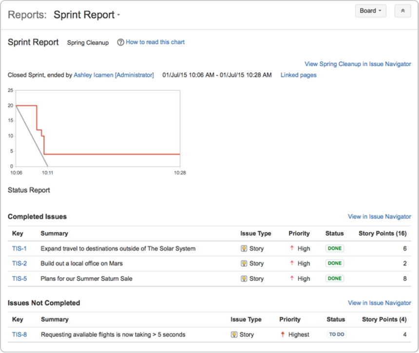Click the DONE status badge for TIS-5
This screenshot has width=419, height=353.
coord(334,278)
